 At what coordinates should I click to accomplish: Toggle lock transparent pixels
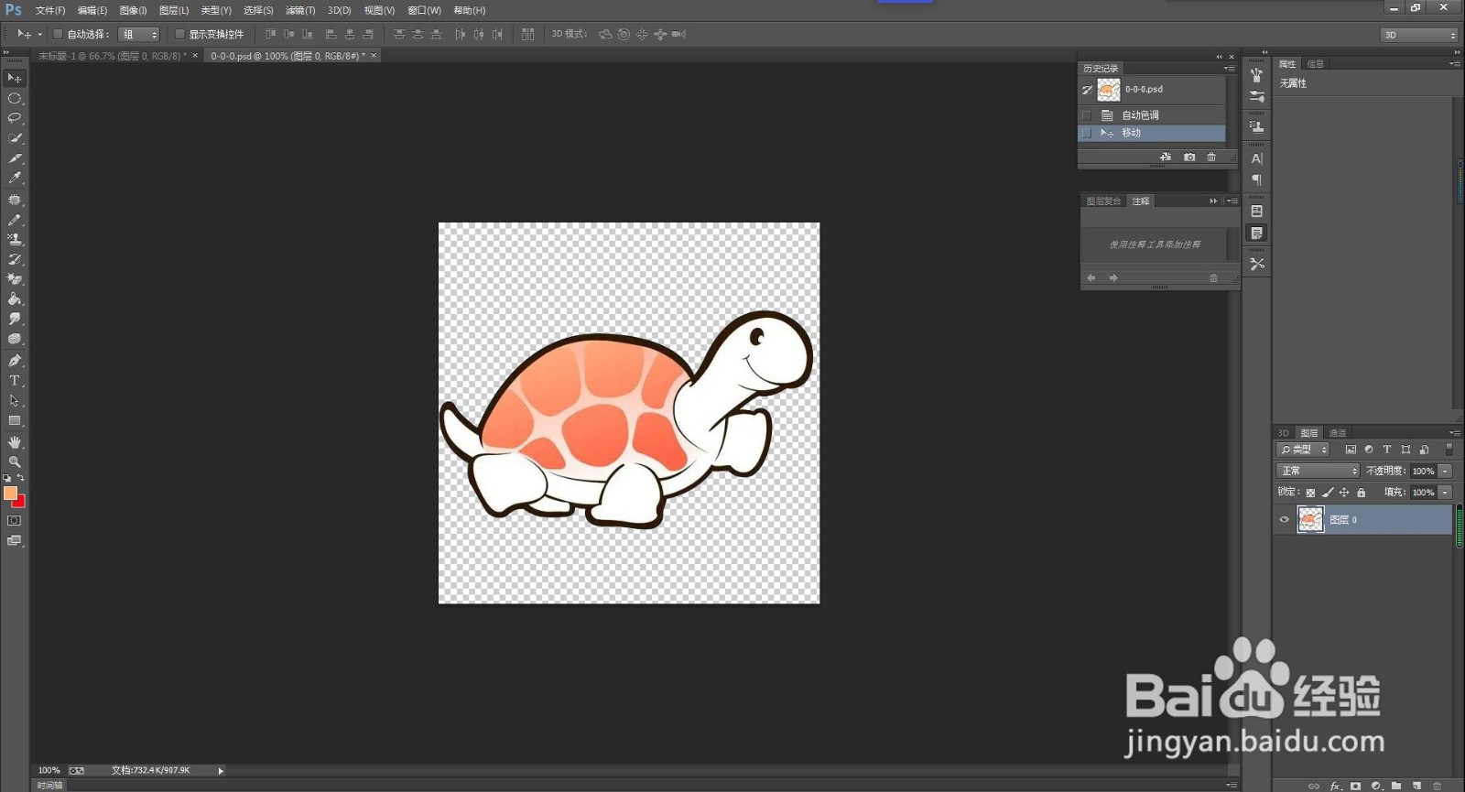coord(1310,493)
